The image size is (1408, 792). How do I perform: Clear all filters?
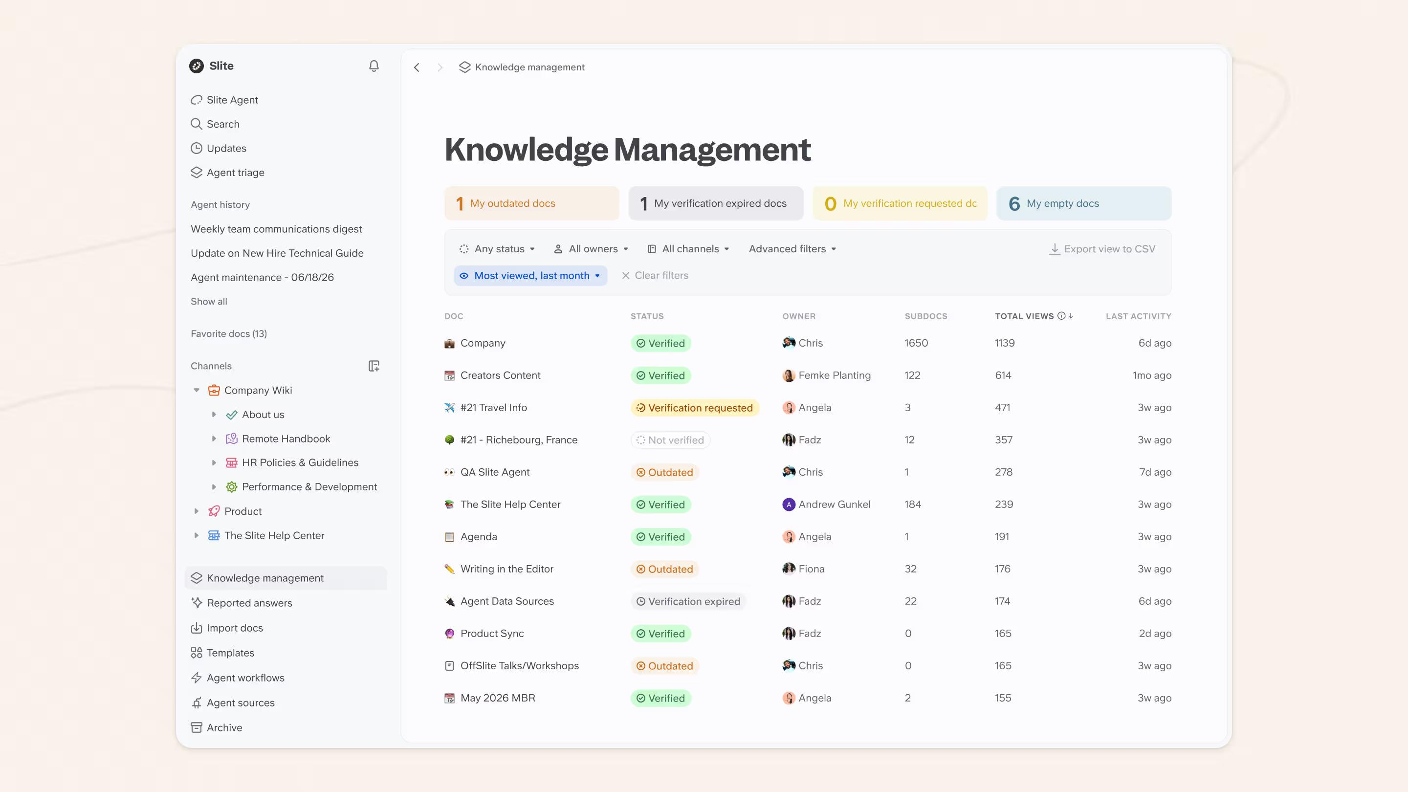655,275
